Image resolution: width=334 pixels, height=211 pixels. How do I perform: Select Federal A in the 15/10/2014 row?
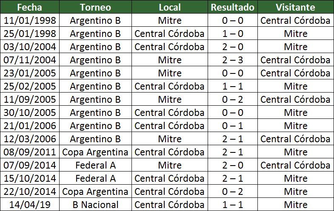click(95, 178)
